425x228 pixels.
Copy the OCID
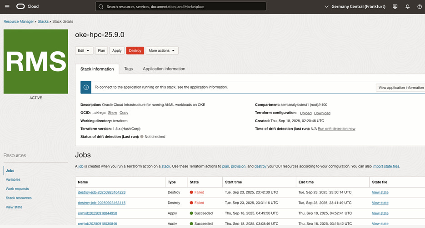click(x=124, y=113)
